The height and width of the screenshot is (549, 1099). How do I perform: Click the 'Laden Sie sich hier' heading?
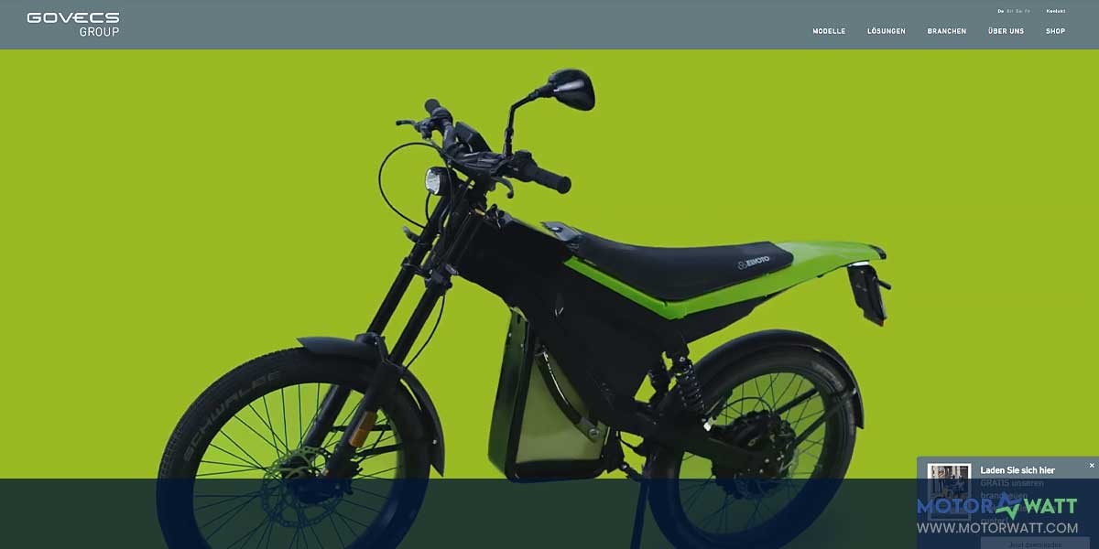tap(1017, 469)
